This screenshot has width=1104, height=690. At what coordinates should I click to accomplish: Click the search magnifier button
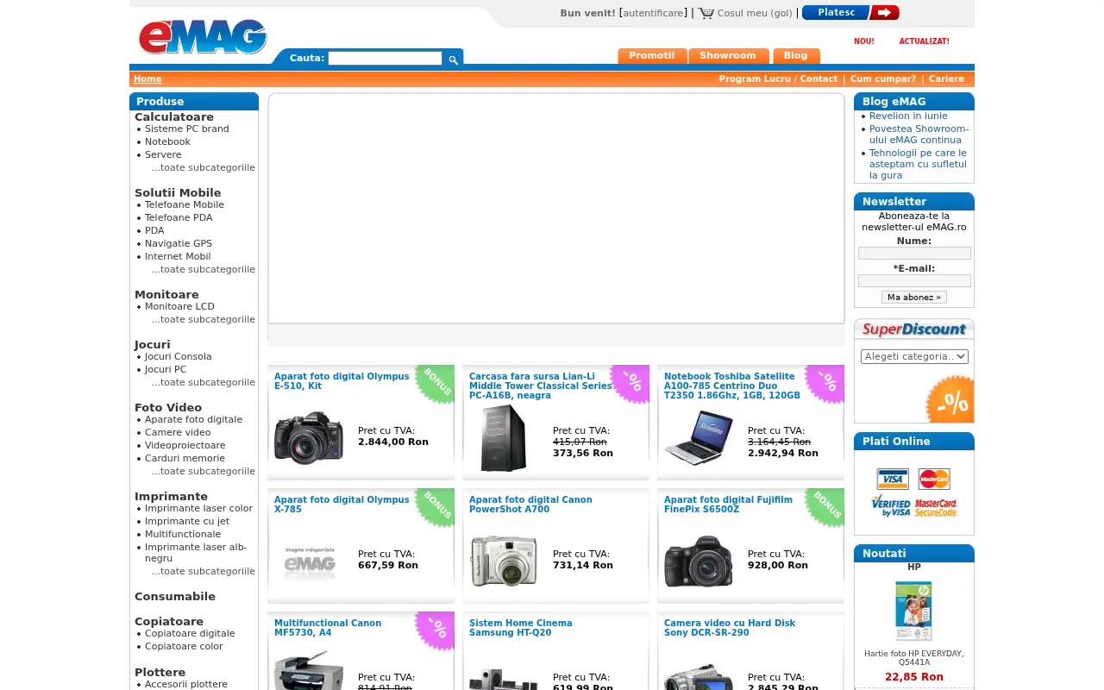pyautogui.click(x=453, y=60)
